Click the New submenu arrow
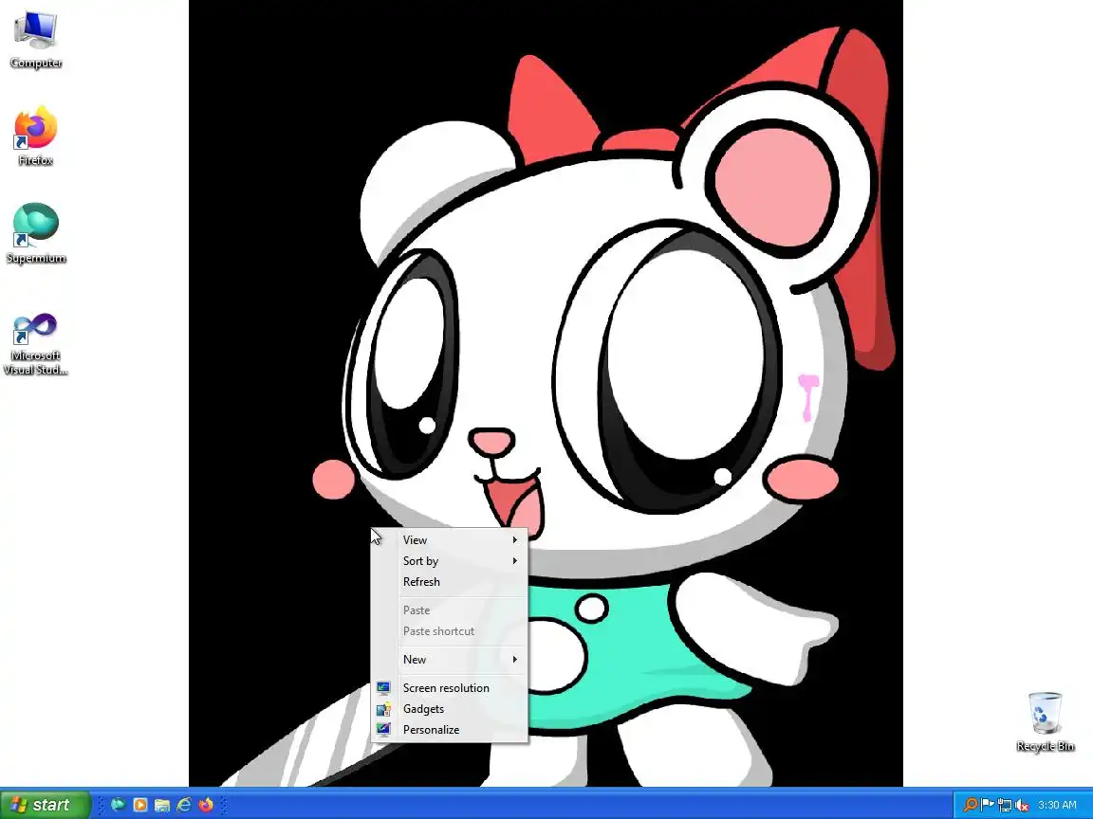The image size is (1093, 819). pyautogui.click(x=515, y=660)
